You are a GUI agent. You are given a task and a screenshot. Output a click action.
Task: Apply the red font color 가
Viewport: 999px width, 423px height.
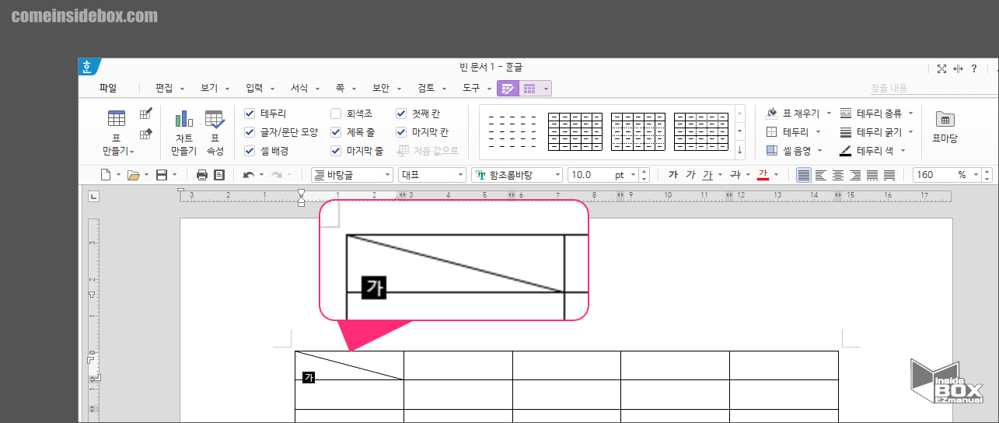(x=763, y=175)
